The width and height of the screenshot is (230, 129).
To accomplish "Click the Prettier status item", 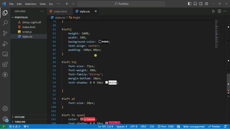I will 214,126.
